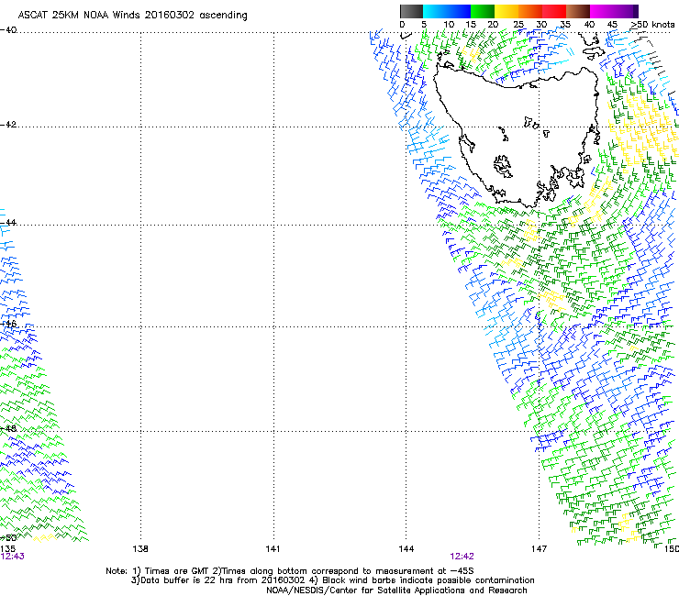Click the ">50 knots" legend label
This screenshot has width=679, height=596.
(652, 25)
